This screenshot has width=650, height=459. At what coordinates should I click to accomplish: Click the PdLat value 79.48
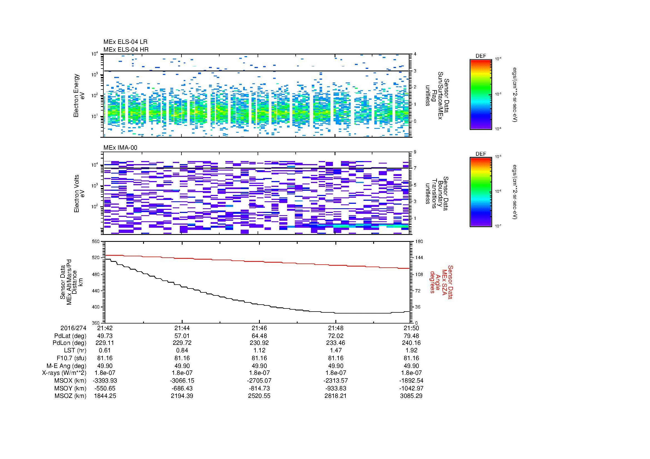411,336
